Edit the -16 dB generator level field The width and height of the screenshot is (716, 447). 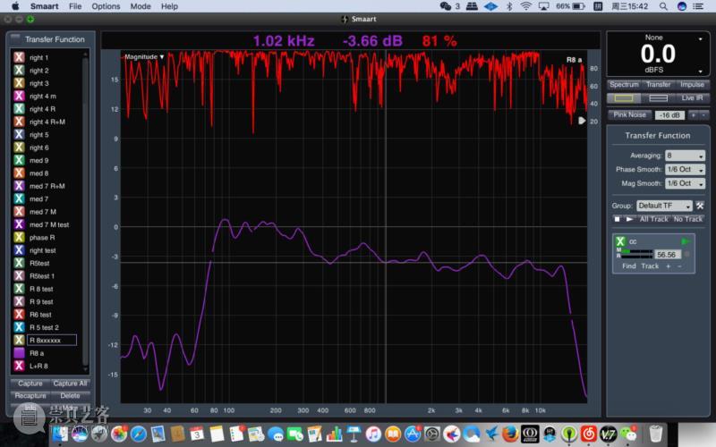click(669, 115)
